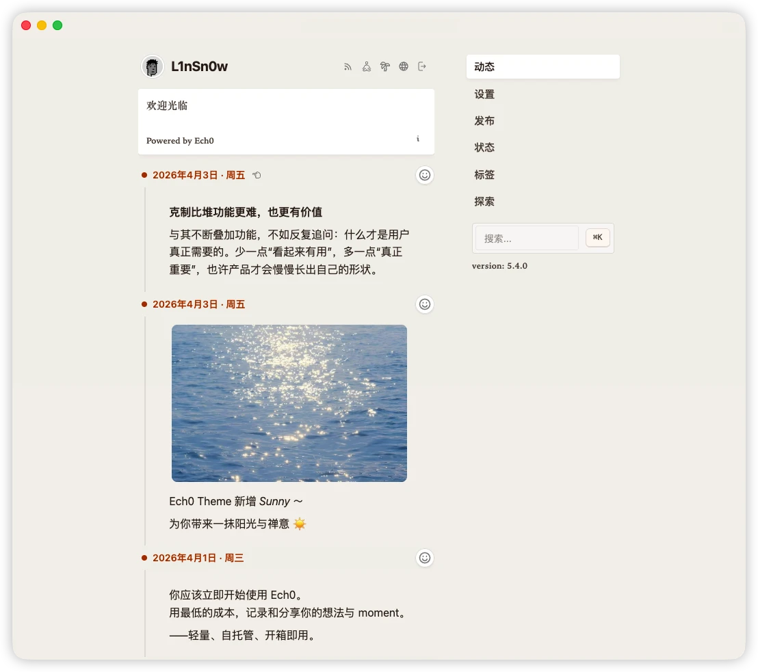The height and width of the screenshot is (672, 758).
Task: Open the sparkling sea image thumbnail
Action: (289, 403)
